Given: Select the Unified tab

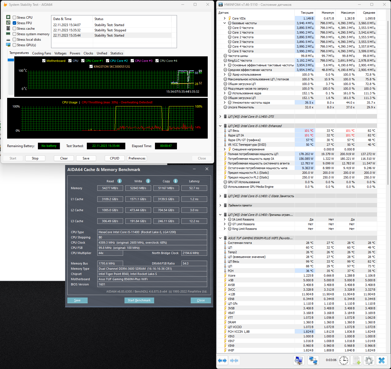Looking at the screenshot, I should (102, 53).
